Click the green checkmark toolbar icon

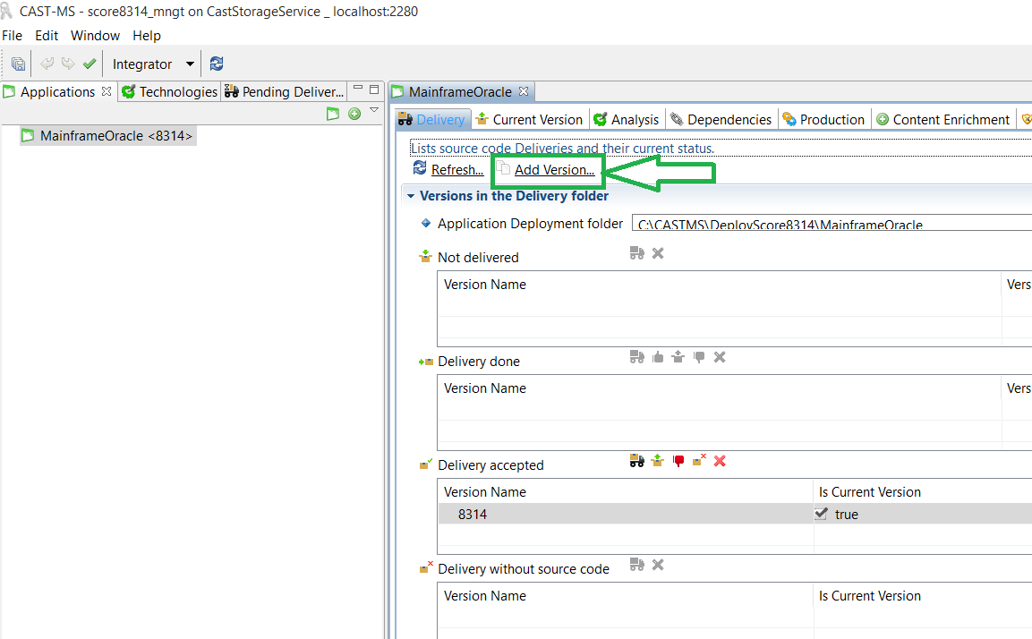pos(90,64)
